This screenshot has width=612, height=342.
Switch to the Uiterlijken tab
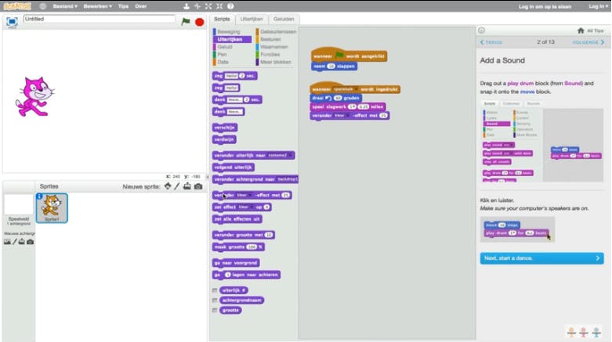click(x=252, y=19)
